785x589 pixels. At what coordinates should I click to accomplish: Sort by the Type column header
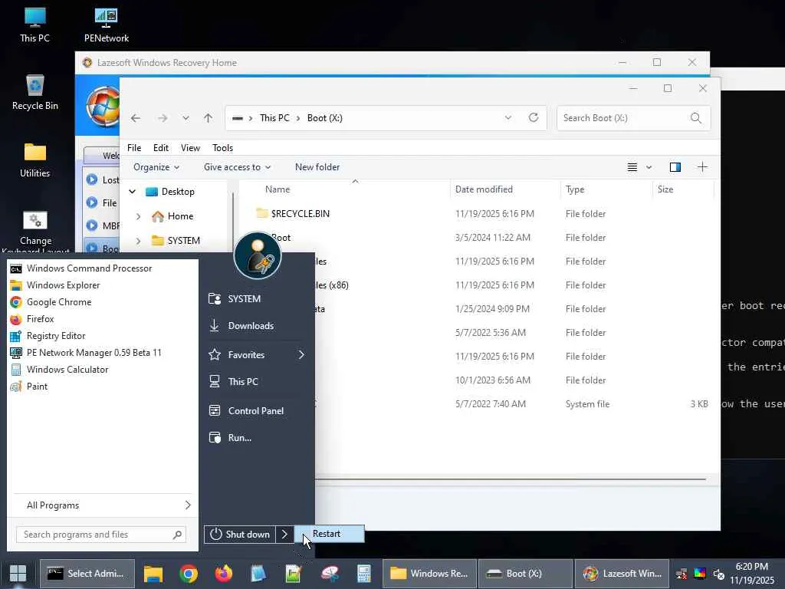click(606, 189)
